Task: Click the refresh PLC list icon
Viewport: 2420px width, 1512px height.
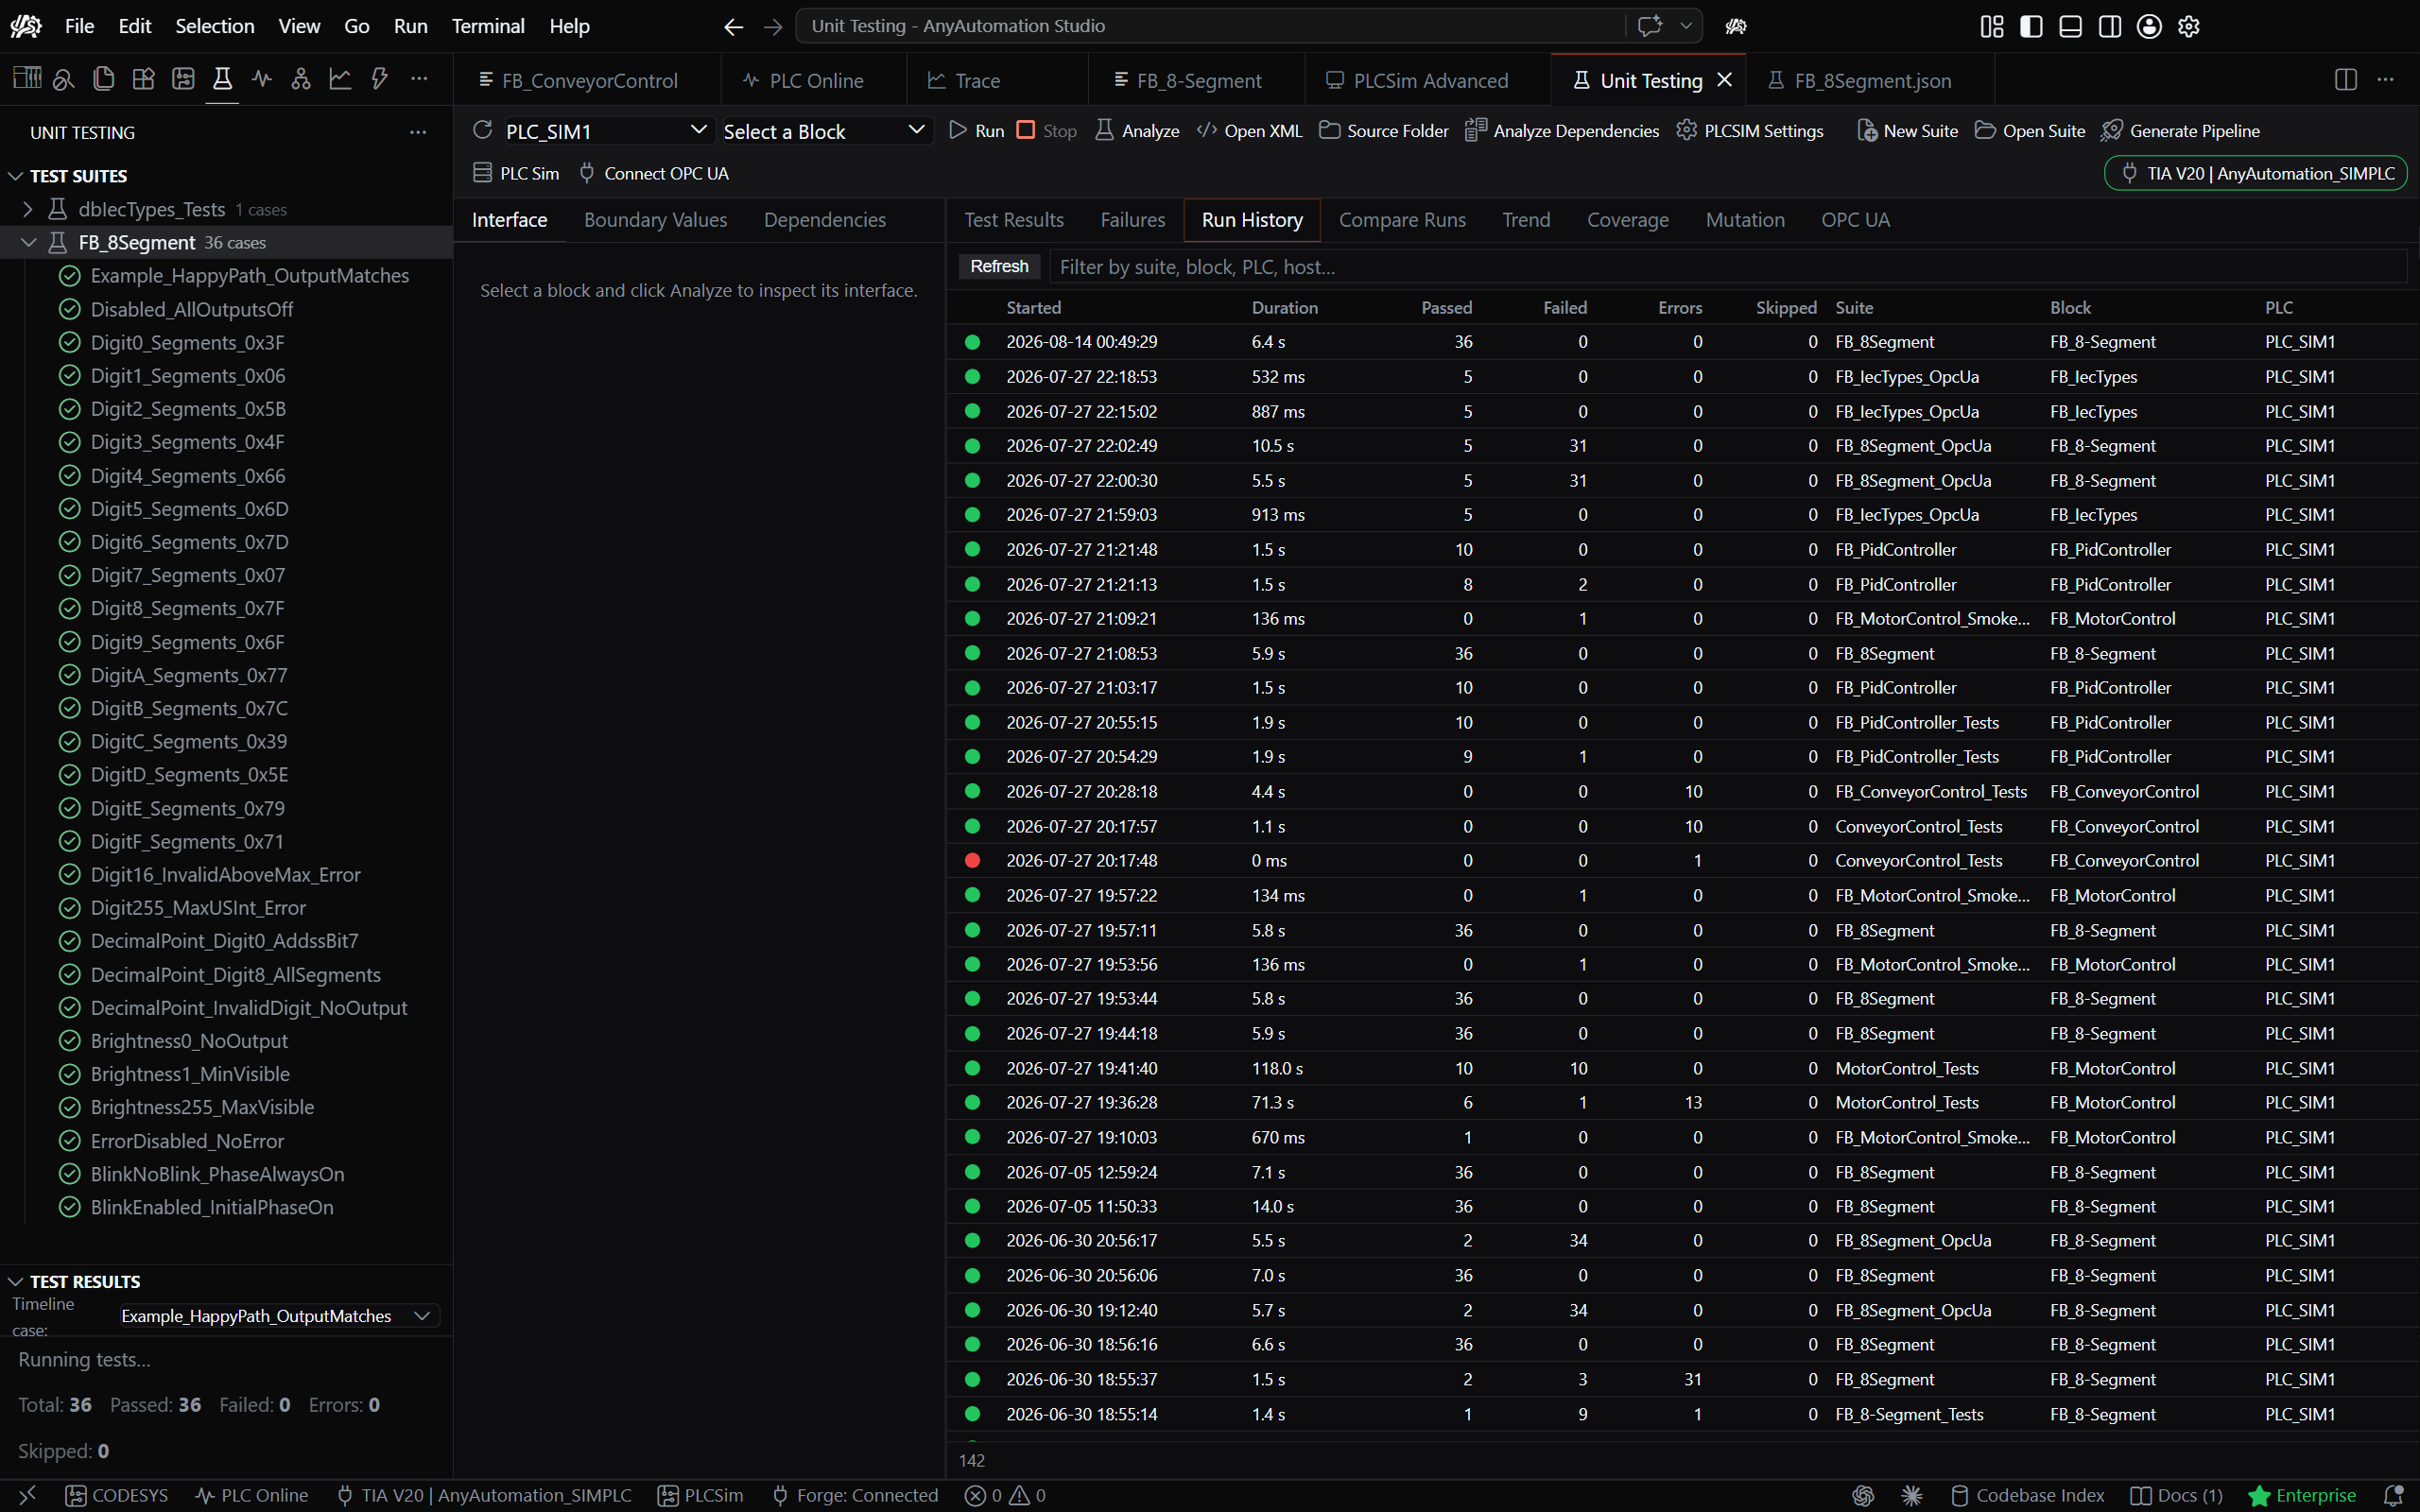Action: click(483, 130)
